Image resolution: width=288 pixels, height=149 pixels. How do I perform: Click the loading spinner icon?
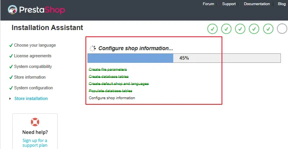tap(93, 48)
